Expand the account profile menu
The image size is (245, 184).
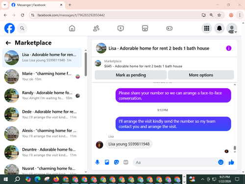232,28
